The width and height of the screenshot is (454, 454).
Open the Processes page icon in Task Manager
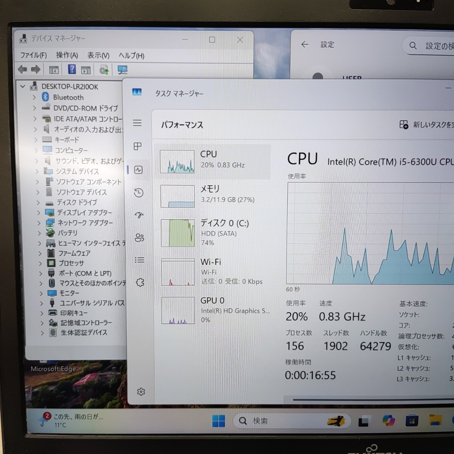[x=138, y=146]
